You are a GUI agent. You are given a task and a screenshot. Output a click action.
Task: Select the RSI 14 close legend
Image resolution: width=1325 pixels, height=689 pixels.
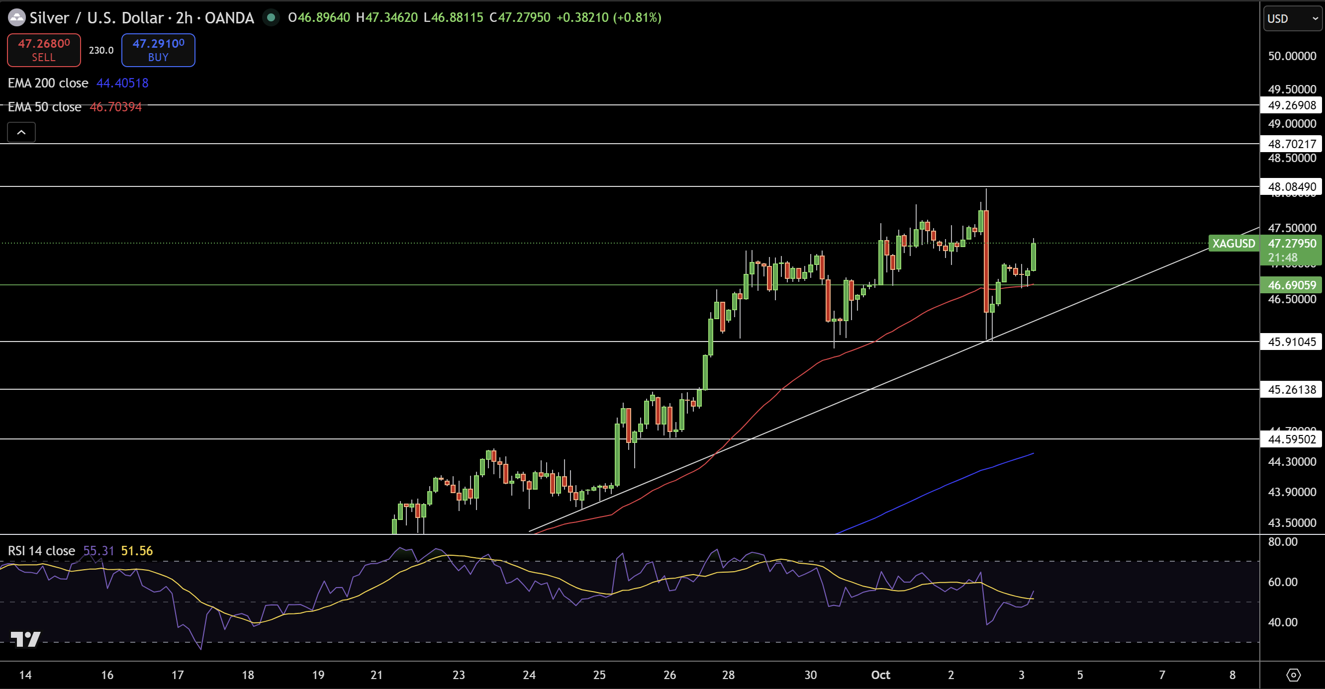click(x=41, y=551)
